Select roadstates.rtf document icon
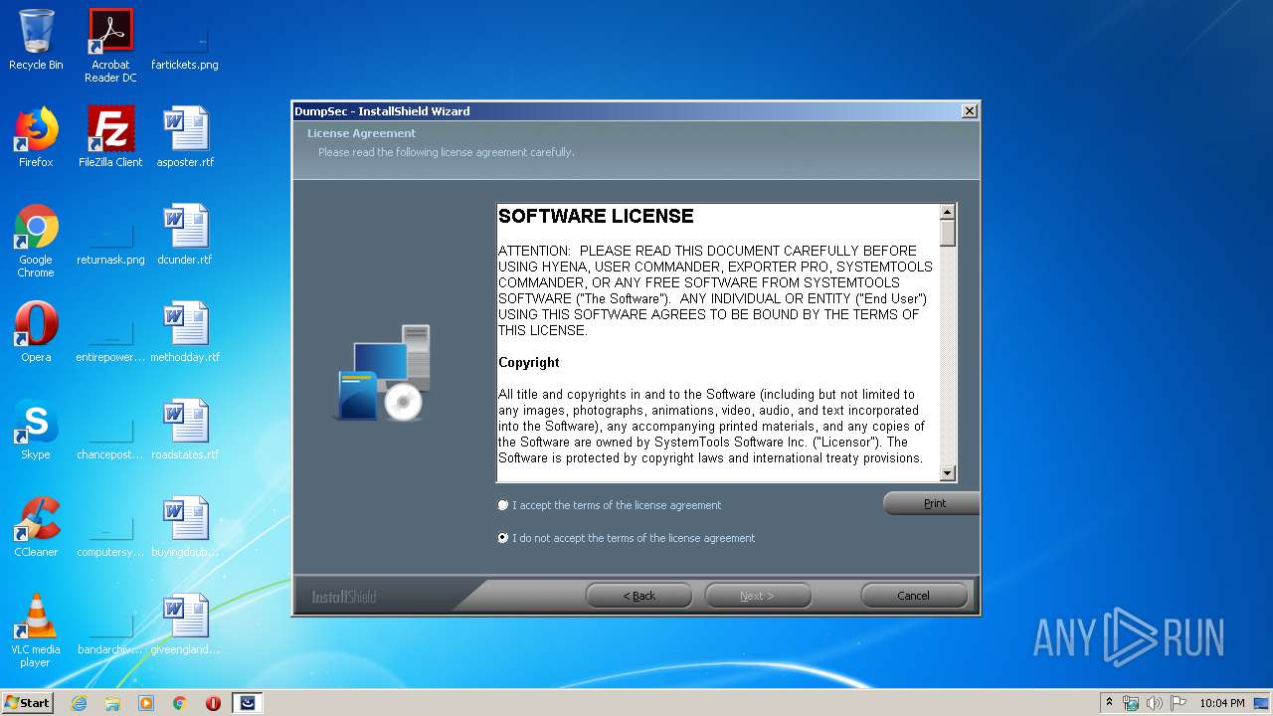 click(185, 430)
